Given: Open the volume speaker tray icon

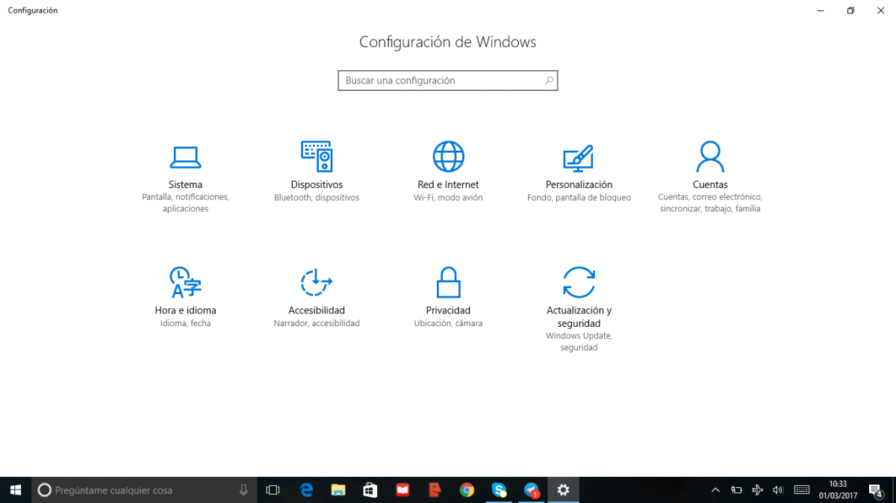Looking at the screenshot, I should 778,490.
